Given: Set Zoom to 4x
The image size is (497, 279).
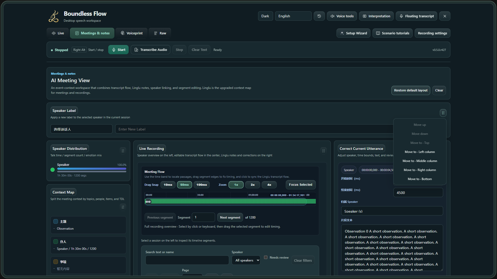Looking at the screenshot, I should click(x=269, y=185).
